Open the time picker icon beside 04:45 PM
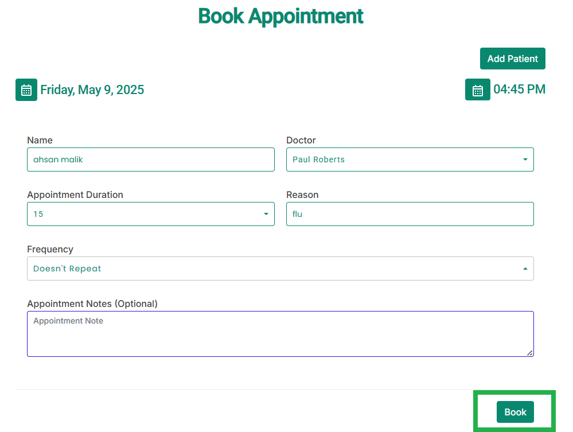The height and width of the screenshot is (432, 573). pos(478,89)
